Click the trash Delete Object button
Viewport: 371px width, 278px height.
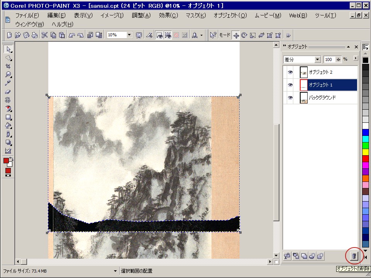[354, 256]
